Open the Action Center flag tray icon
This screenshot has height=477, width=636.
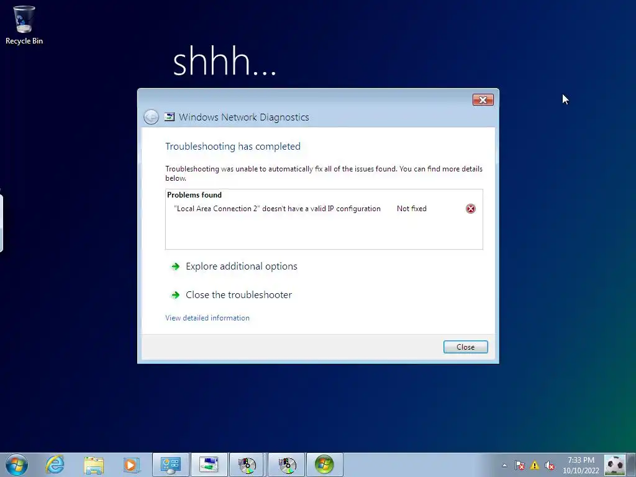click(x=520, y=465)
